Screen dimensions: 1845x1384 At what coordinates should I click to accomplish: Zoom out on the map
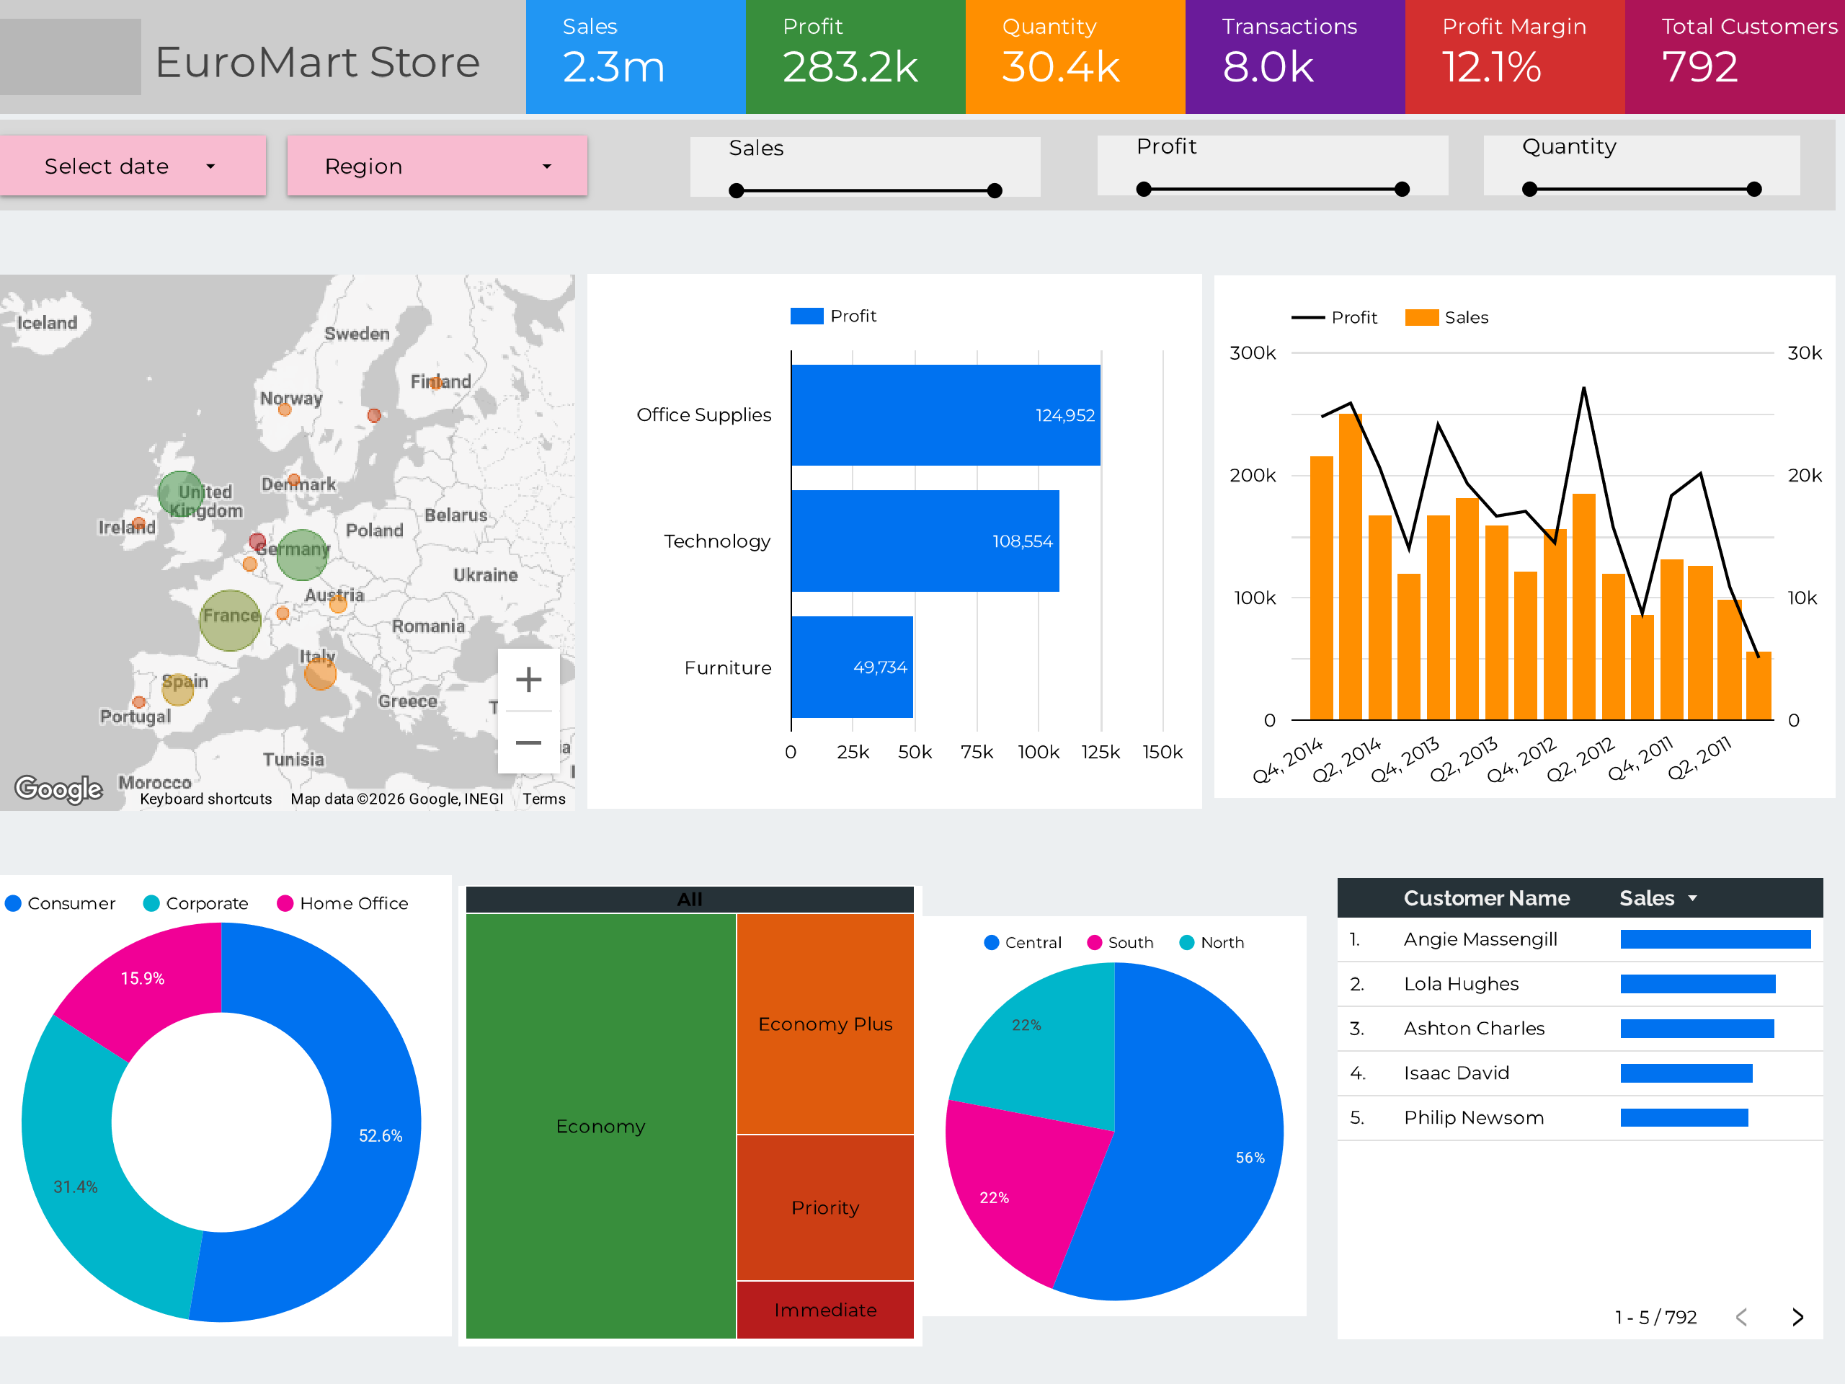click(x=528, y=742)
